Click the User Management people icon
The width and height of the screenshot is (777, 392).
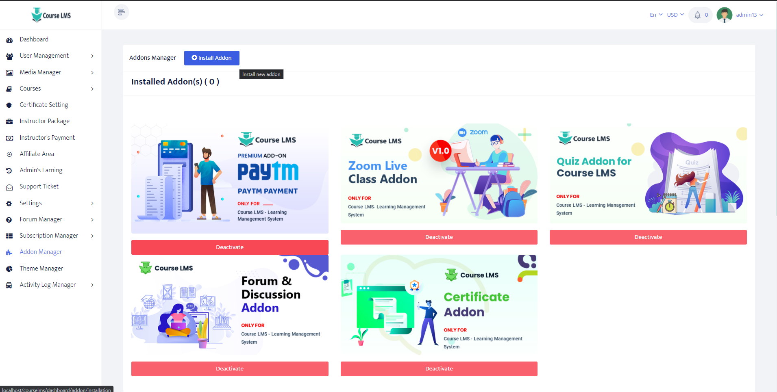point(9,56)
